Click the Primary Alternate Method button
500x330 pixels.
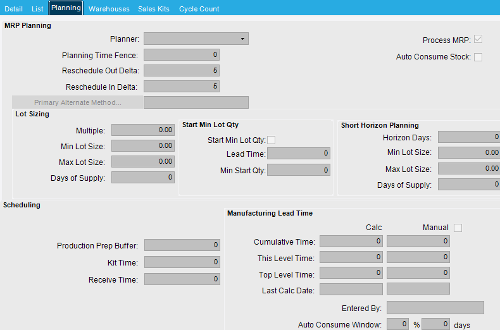pyautogui.click(x=77, y=102)
